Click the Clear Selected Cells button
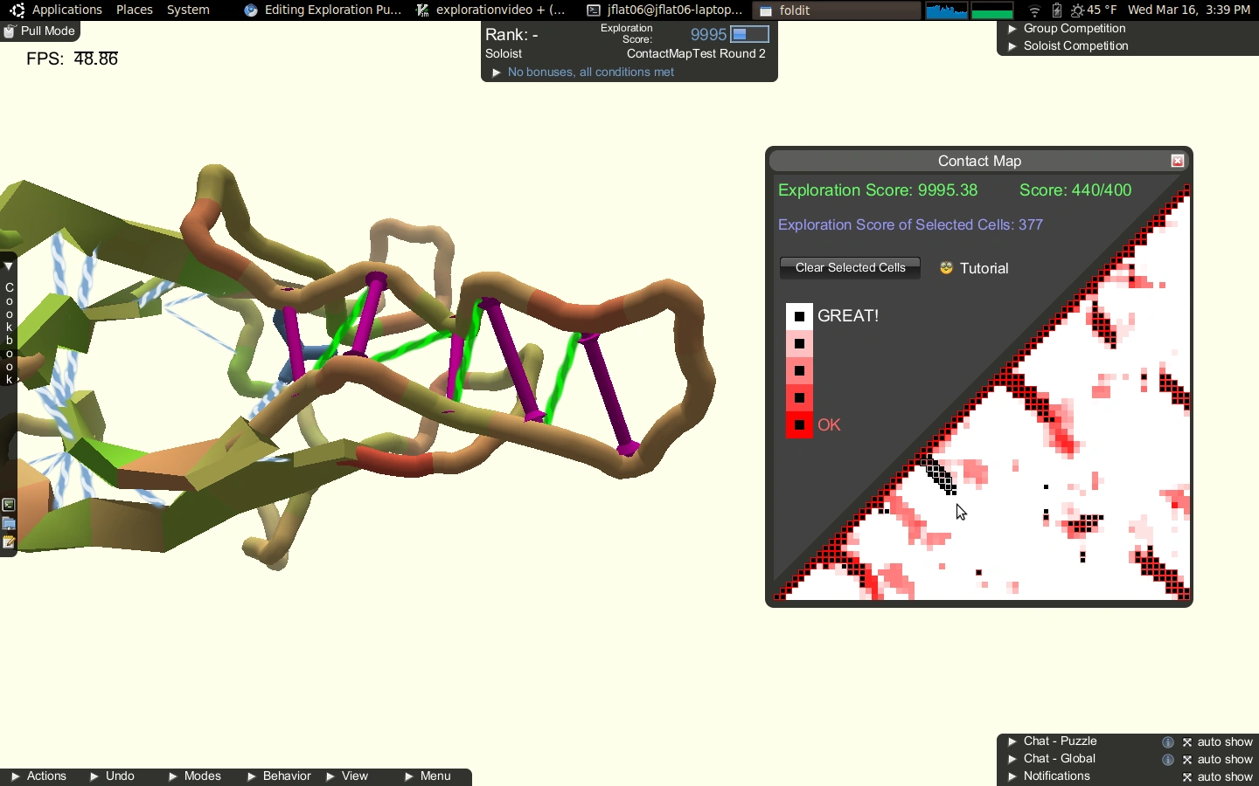This screenshot has width=1259, height=786. pos(850,268)
